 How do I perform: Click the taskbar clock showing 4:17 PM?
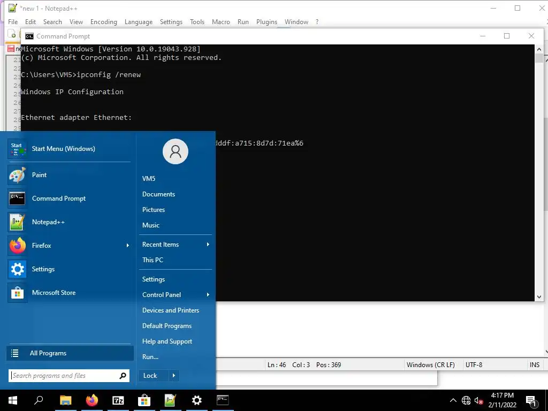click(x=502, y=400)
